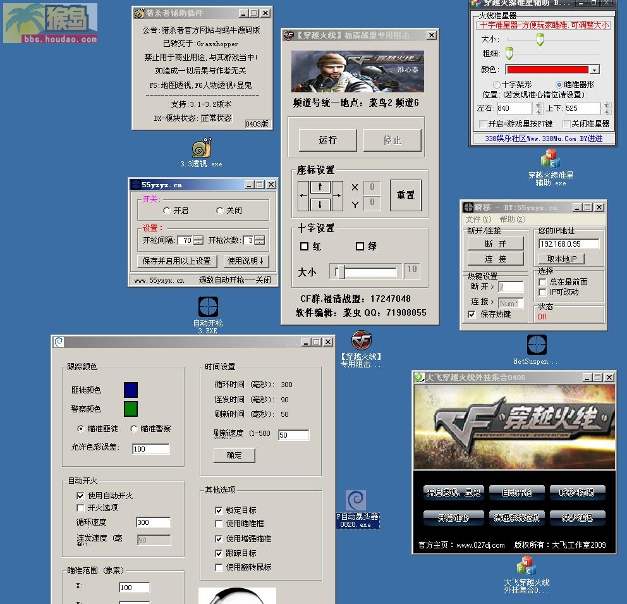The height and width of the screenshot is (604, 627).
Task: Click the 取本地IP button
Action: (561, 259)
